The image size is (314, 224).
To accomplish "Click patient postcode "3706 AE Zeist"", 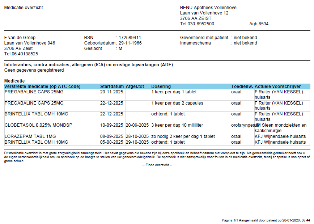I will tap(18, 48).
